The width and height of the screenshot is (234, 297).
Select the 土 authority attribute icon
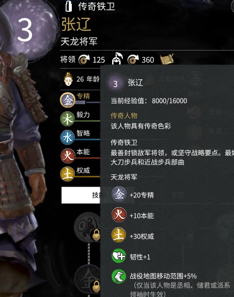click(67, 174)
